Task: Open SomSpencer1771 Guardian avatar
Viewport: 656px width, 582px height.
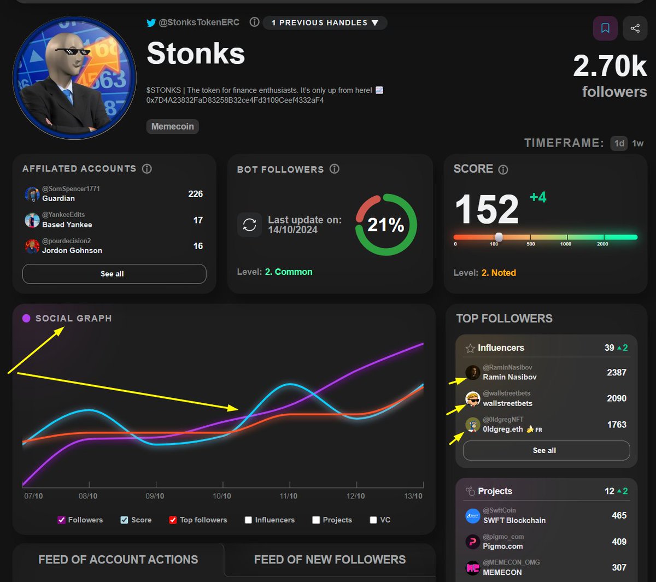Action: click(32, 193)
